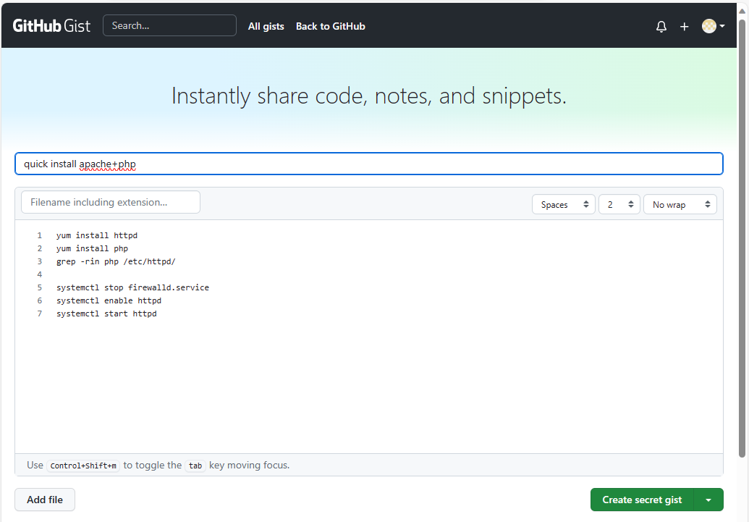Navigate to All gists
Viewport: 749px width, 522px height.
(266, 26)
